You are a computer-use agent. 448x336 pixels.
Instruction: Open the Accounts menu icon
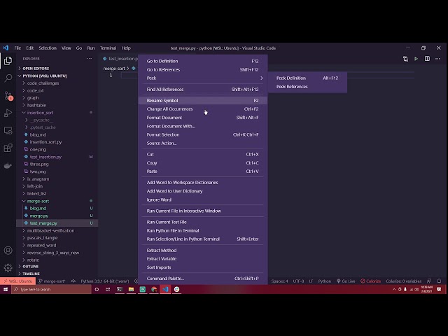[x=8, y=251]
